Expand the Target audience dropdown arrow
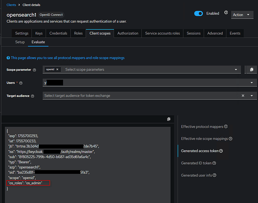The width and height of the screenshot is (258, 203). tap(252, 96)
